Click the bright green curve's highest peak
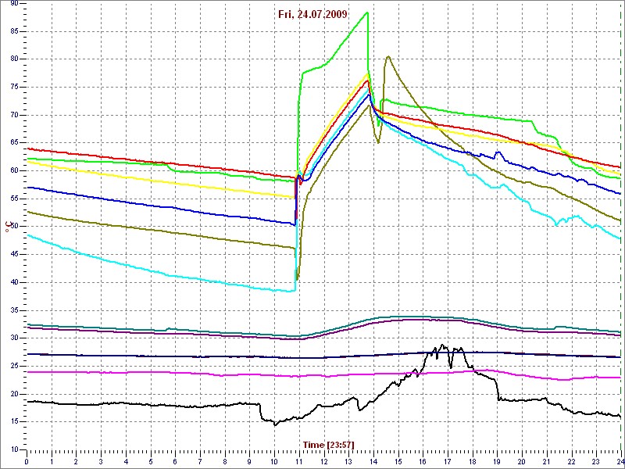Image resolution: width=625 pixels, height=469 pixels. click(x=367, y=13)
